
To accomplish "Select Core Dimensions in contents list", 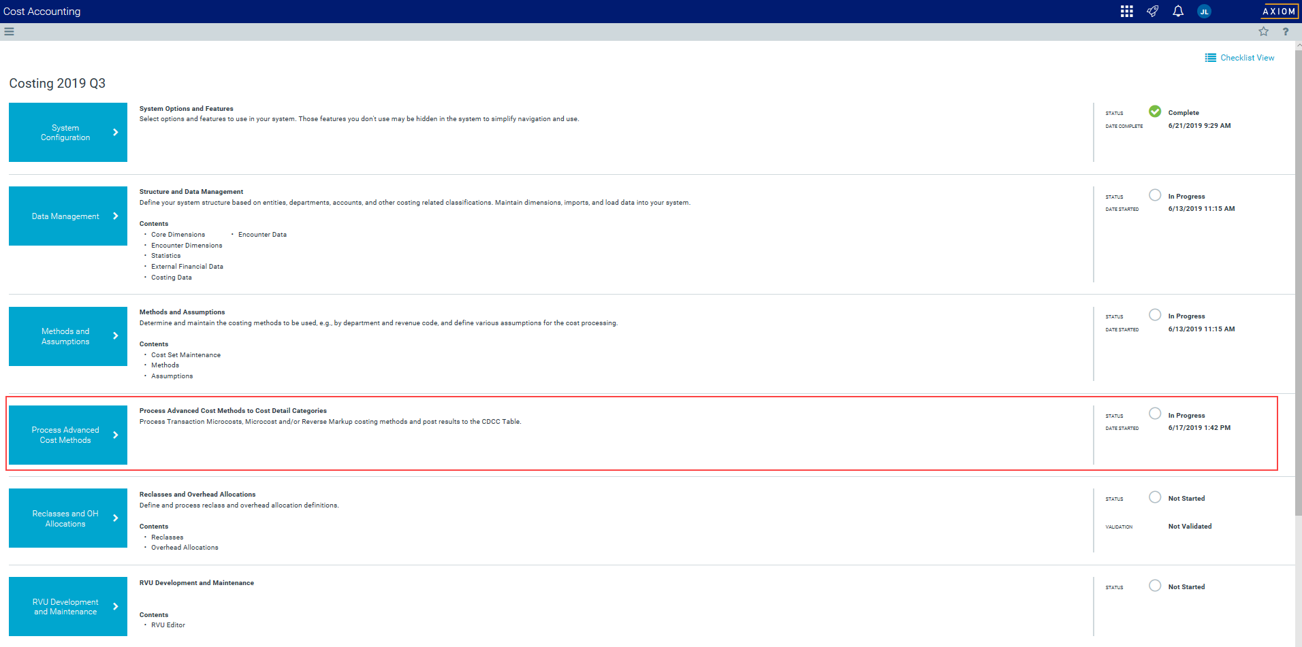I will pos(178,235).
